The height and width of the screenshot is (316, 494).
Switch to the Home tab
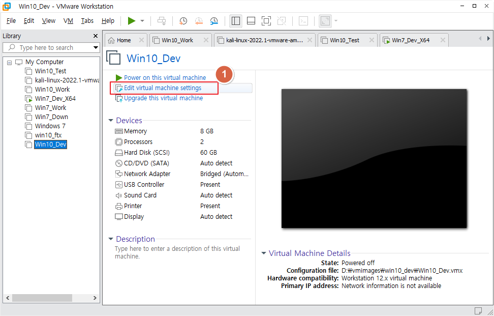pos(124,40)
